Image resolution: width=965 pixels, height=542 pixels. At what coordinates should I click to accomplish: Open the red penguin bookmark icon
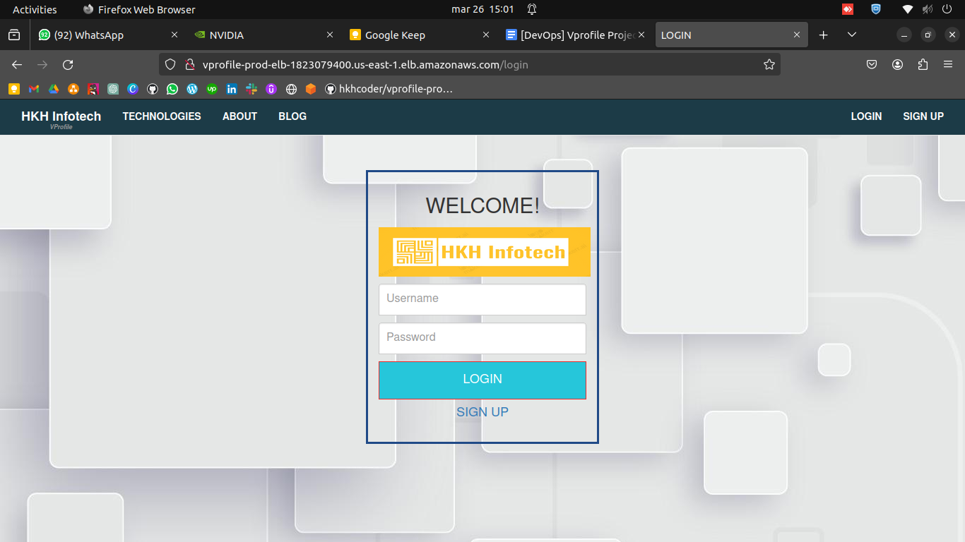(93, 89)
